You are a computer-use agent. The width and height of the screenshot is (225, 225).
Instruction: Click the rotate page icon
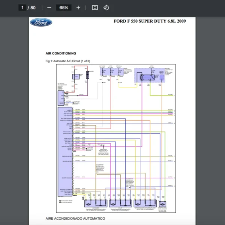click(106, 7)
